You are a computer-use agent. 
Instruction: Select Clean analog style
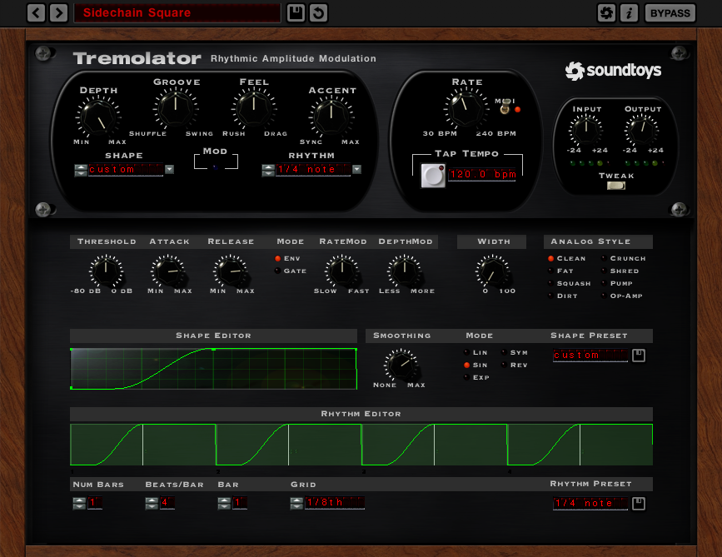[x=567, y=258]
